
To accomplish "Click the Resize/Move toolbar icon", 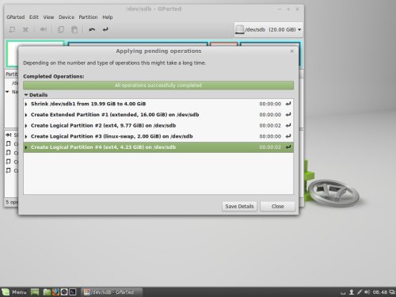I will pos(43,29).
